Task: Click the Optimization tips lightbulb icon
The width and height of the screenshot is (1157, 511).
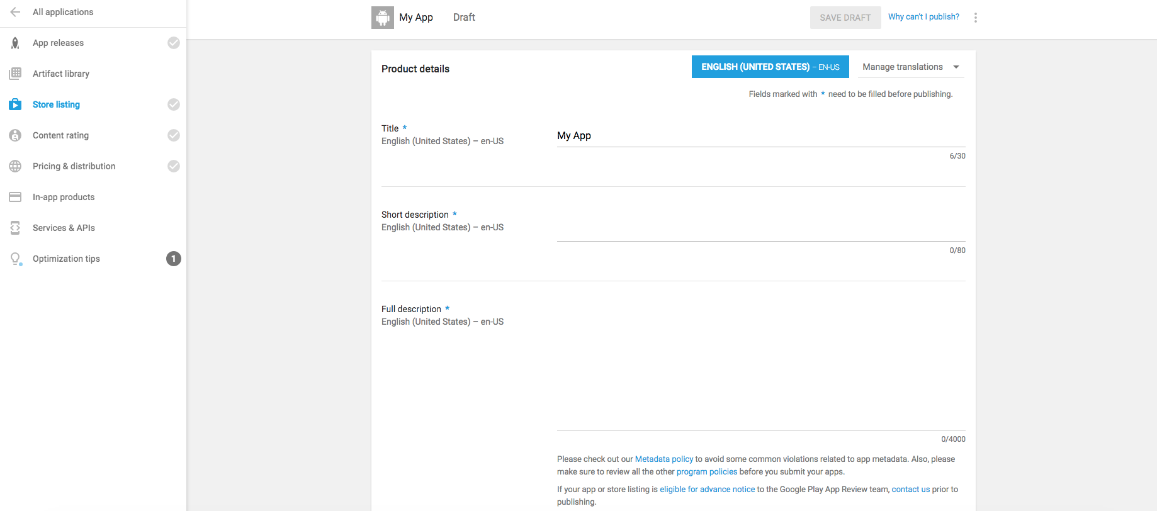Action: pyautogui.click(x=15, y=259)
